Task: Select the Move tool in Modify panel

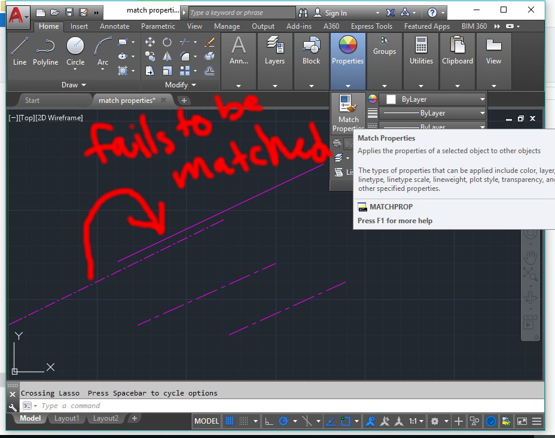Action: (x=150, y=42)
